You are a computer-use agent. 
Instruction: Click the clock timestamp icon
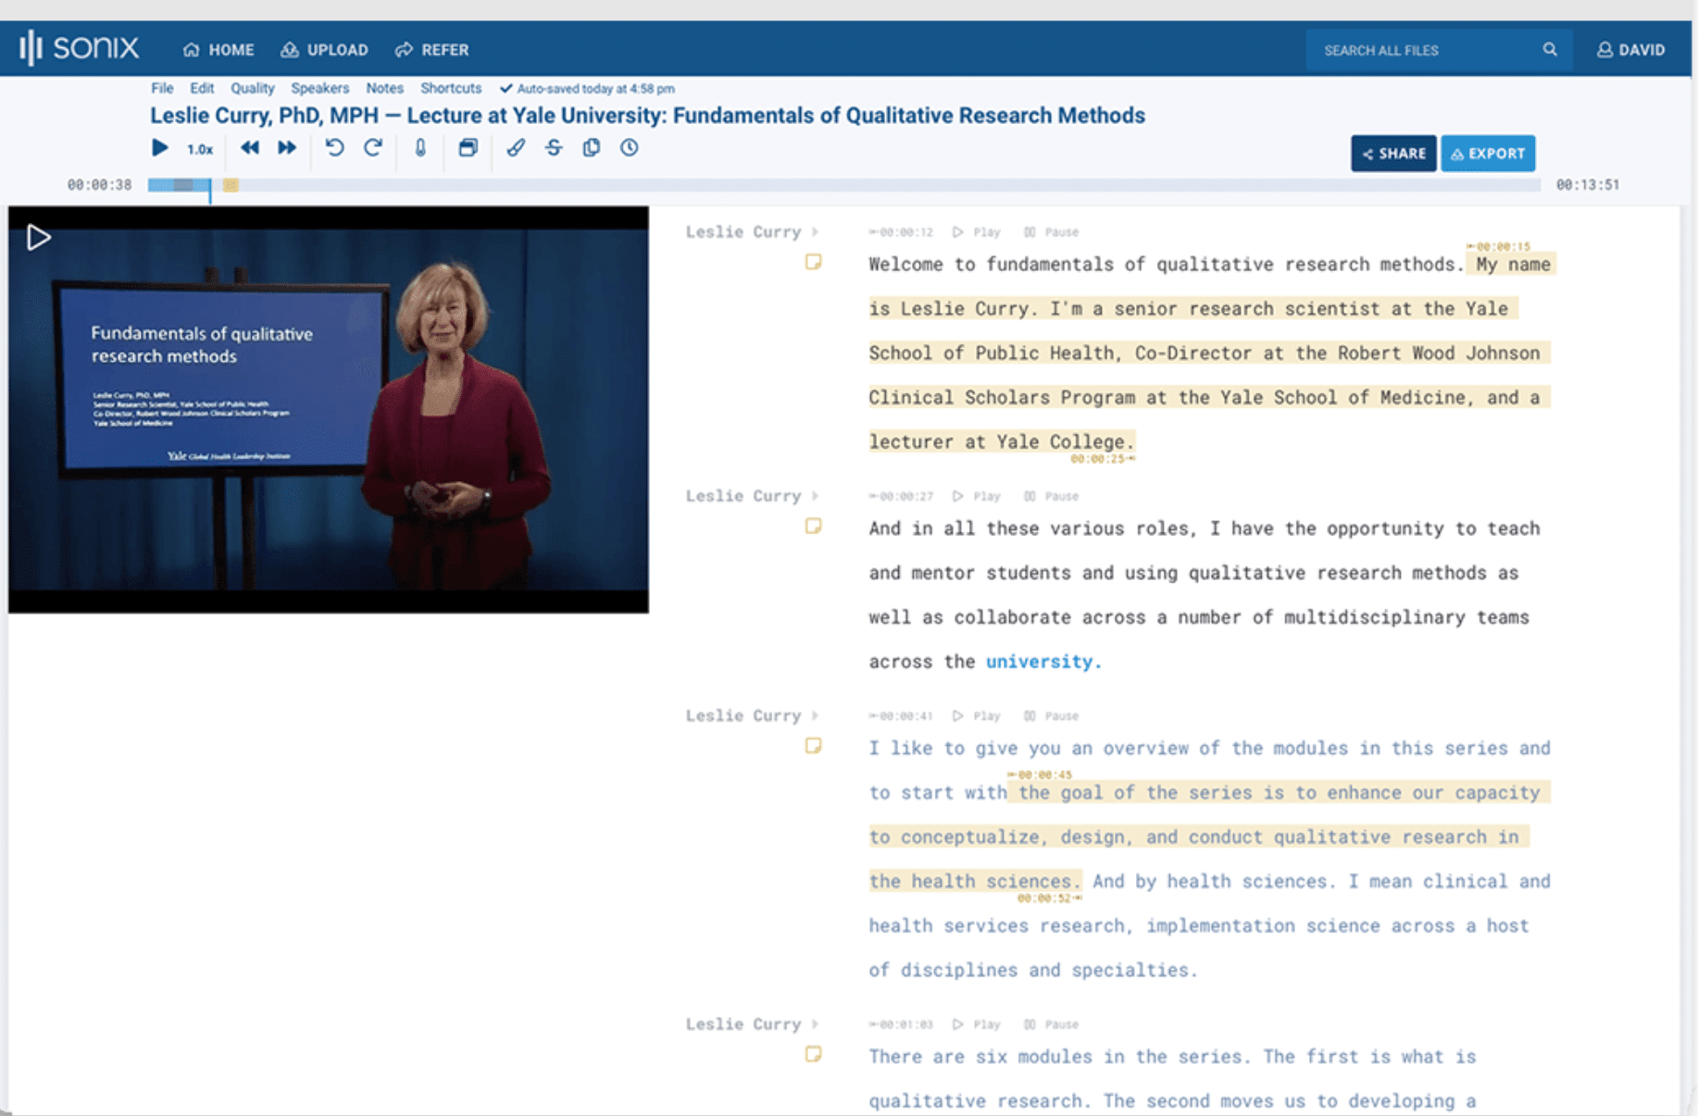coord(630,148)
